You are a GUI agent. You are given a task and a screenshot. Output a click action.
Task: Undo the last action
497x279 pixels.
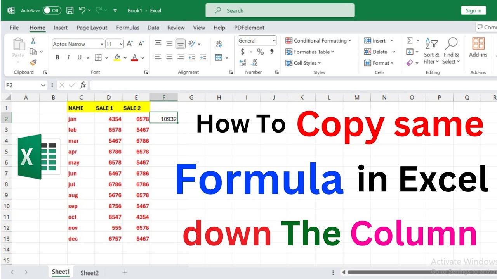(82, 10)
